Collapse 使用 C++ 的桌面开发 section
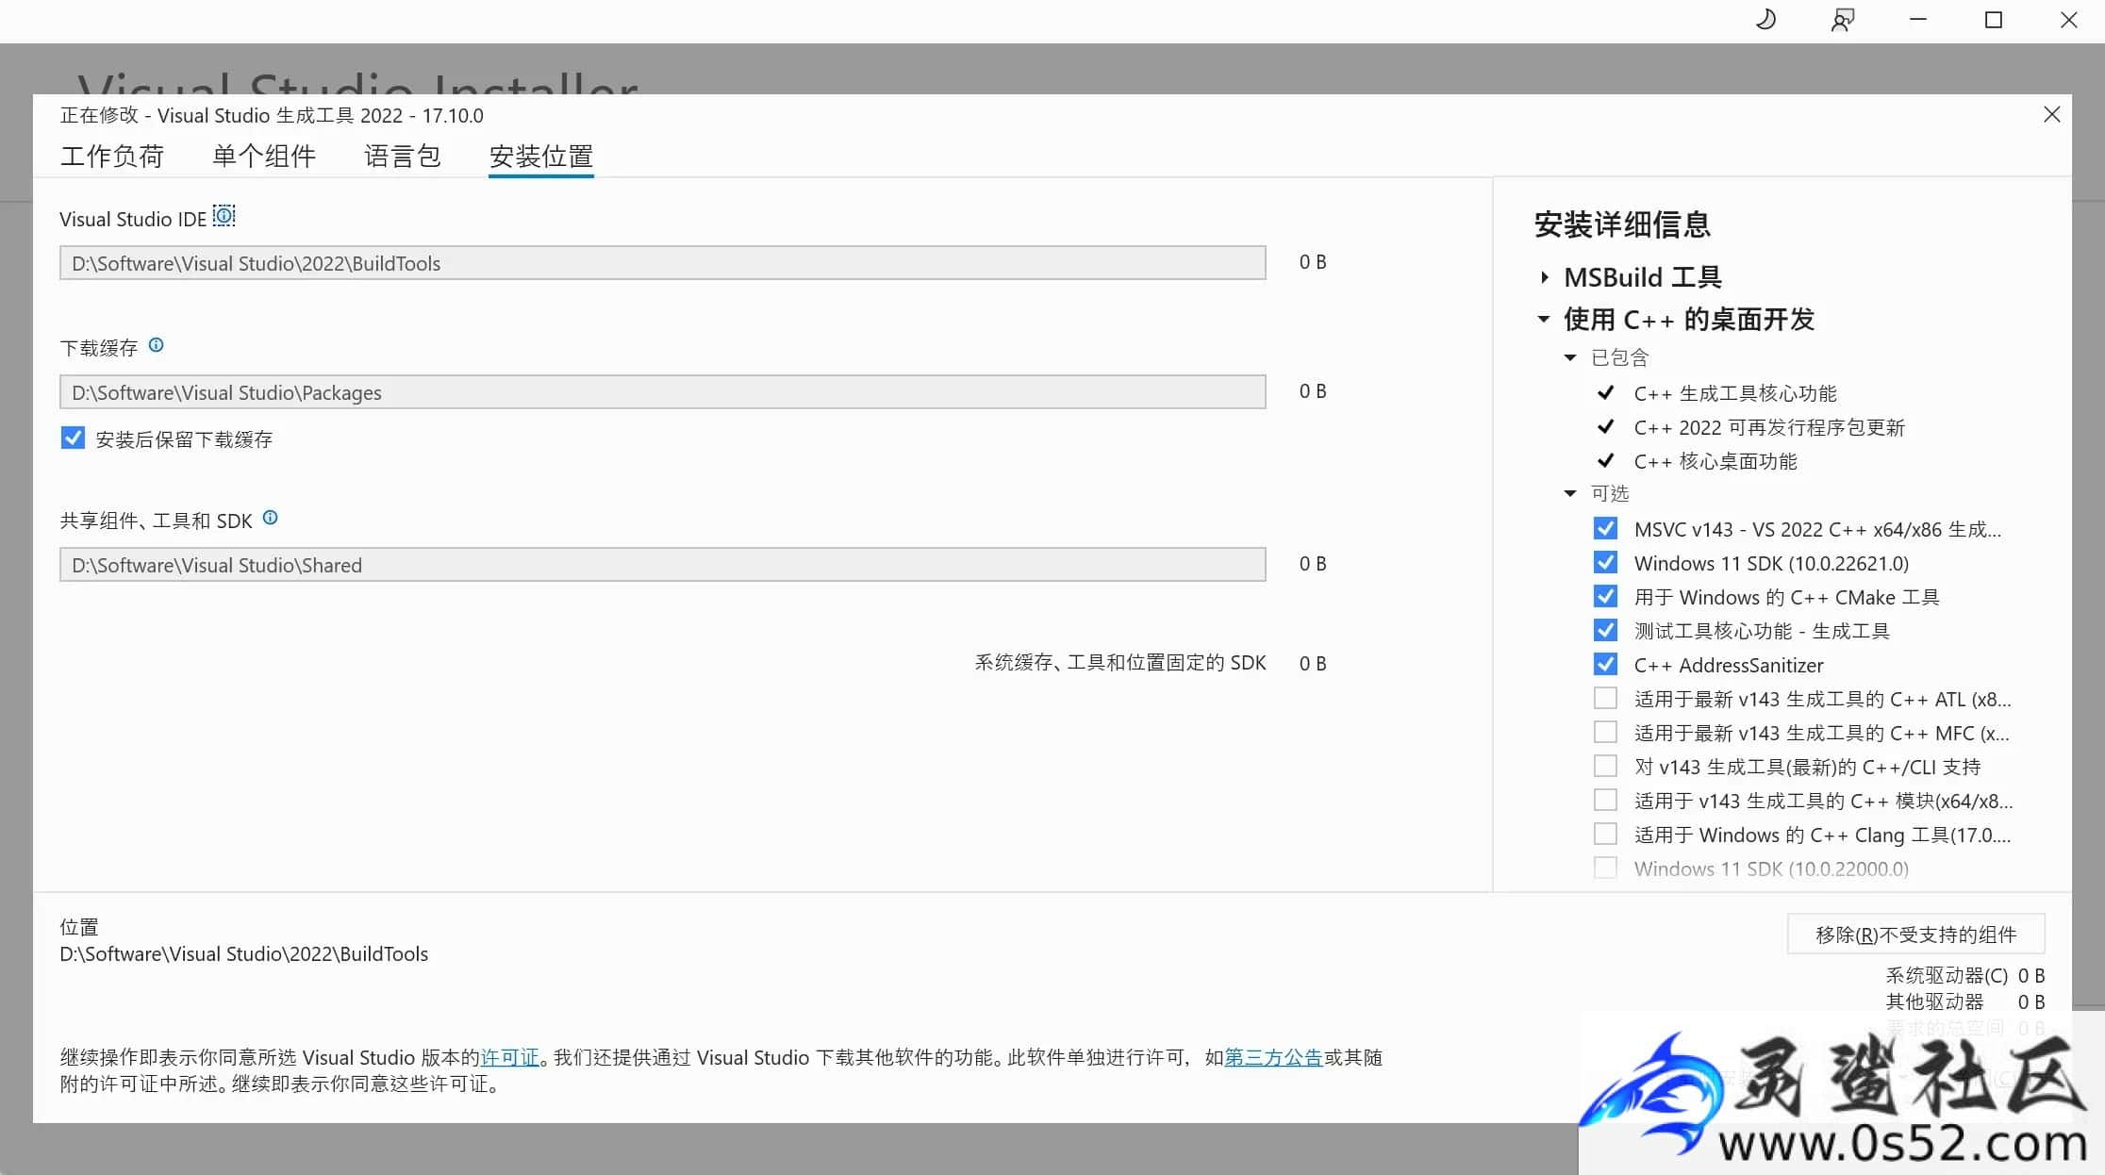The image size is (2105, 1175). click(1543, 319)
